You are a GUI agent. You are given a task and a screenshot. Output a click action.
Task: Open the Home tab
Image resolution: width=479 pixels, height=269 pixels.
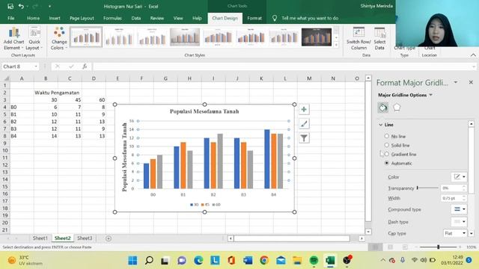pos(33,18)
